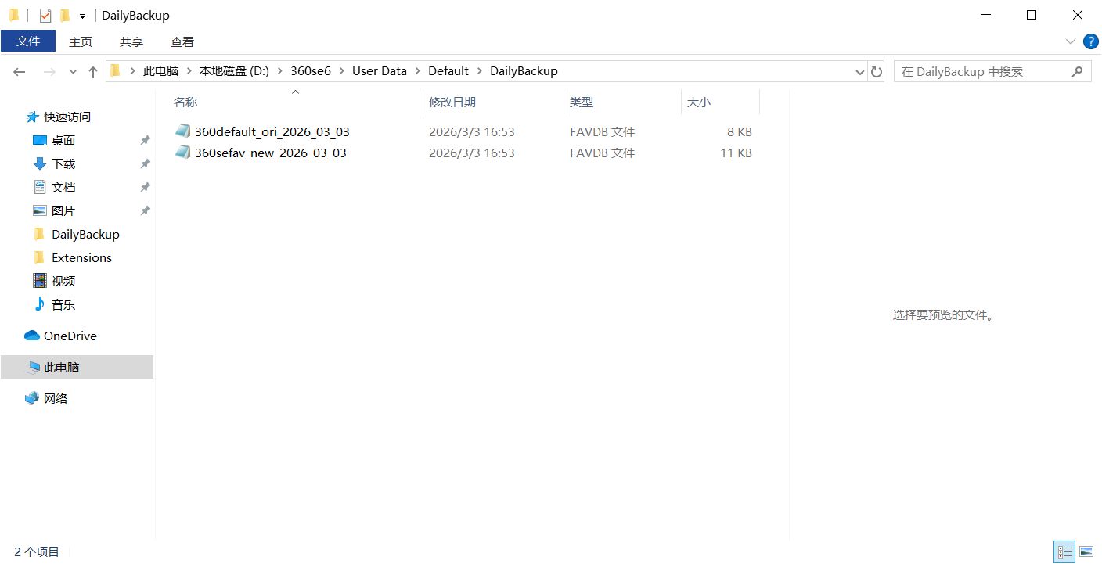Go back with the left arrow
The width and height of the screenshot is (1102, 564).
(20, 72)
